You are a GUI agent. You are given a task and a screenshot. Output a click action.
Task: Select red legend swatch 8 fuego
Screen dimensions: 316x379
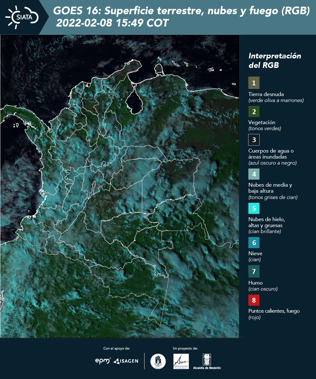coord(254,299)
